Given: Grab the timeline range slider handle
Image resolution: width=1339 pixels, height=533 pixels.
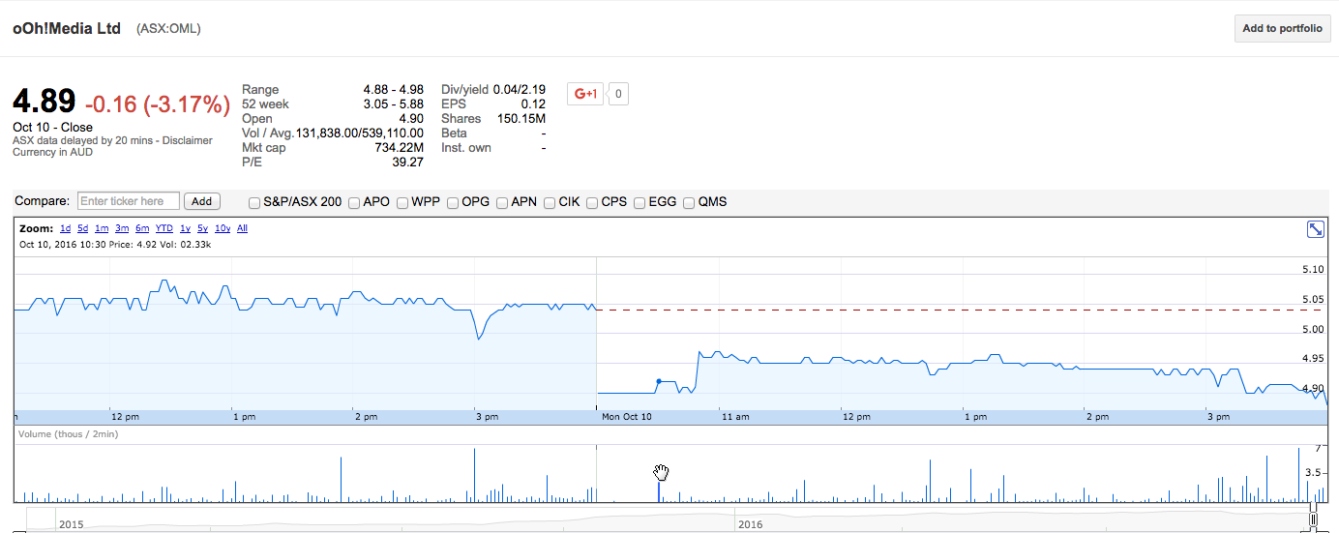Looking at the screenshot, I should coord(1313,520).
